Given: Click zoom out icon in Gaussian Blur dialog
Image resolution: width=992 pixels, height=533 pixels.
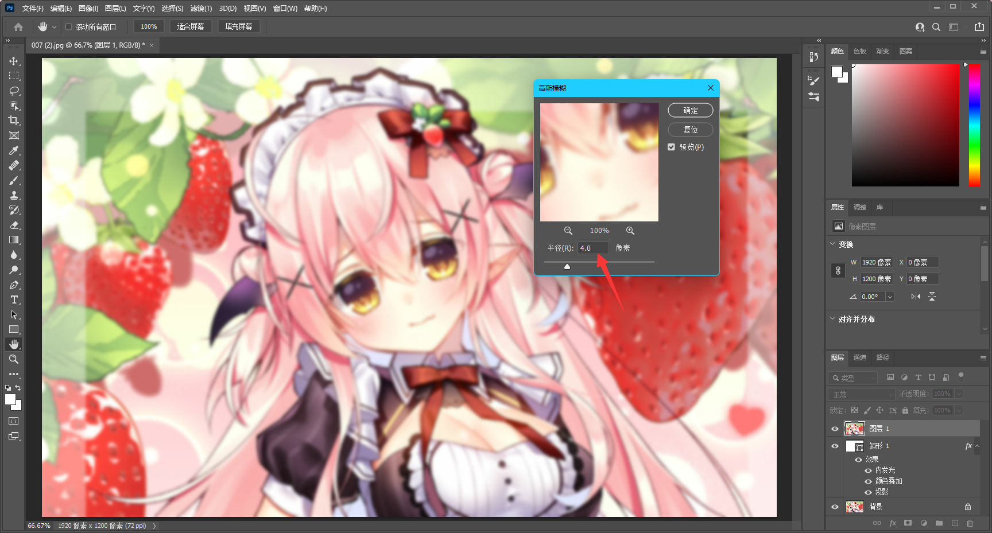Looking at the screenshot, I should point(568,231).
